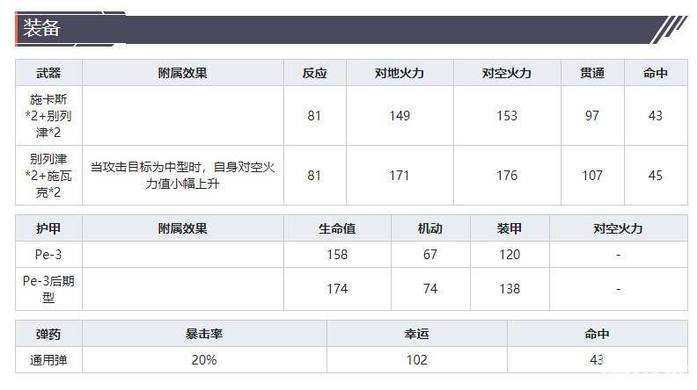Click the 装备 section header title
This screenshot has width=697, height=390.
(x=41, y=28)
